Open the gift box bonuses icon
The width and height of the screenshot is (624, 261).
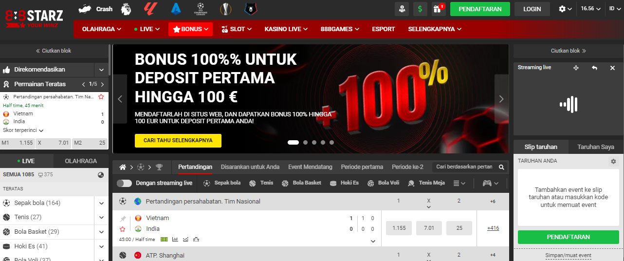439,9
